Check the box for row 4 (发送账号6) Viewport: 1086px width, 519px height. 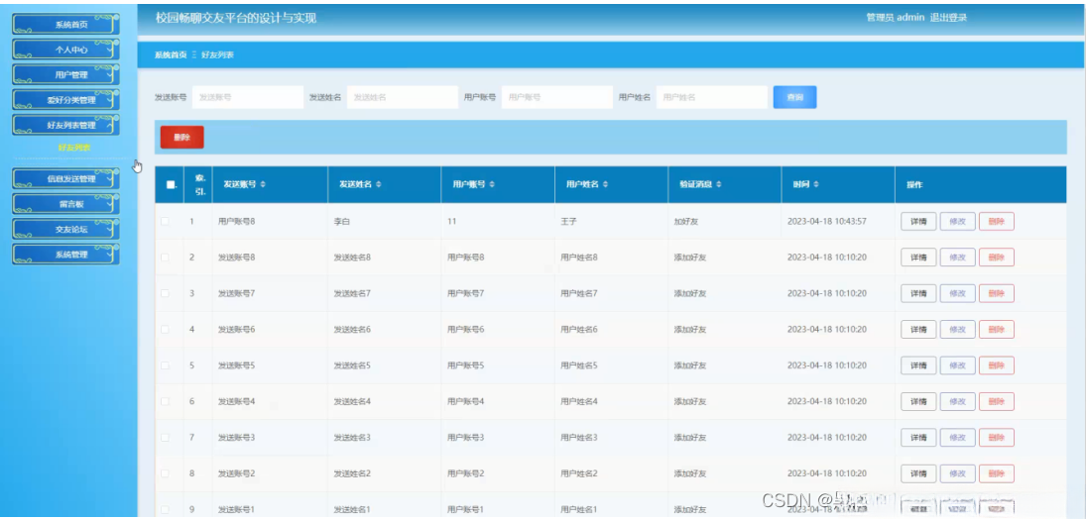point(165,330)
